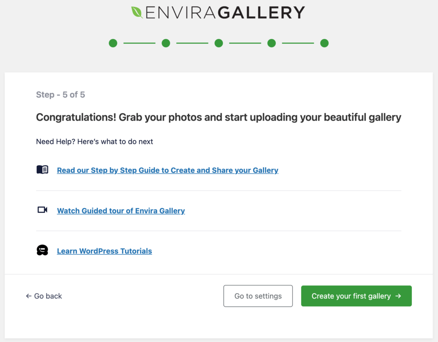Image resolution: width=438 pixels, height=342 pixels.
Task: Click Create your first gallery button
Action: tap(356, 296)
